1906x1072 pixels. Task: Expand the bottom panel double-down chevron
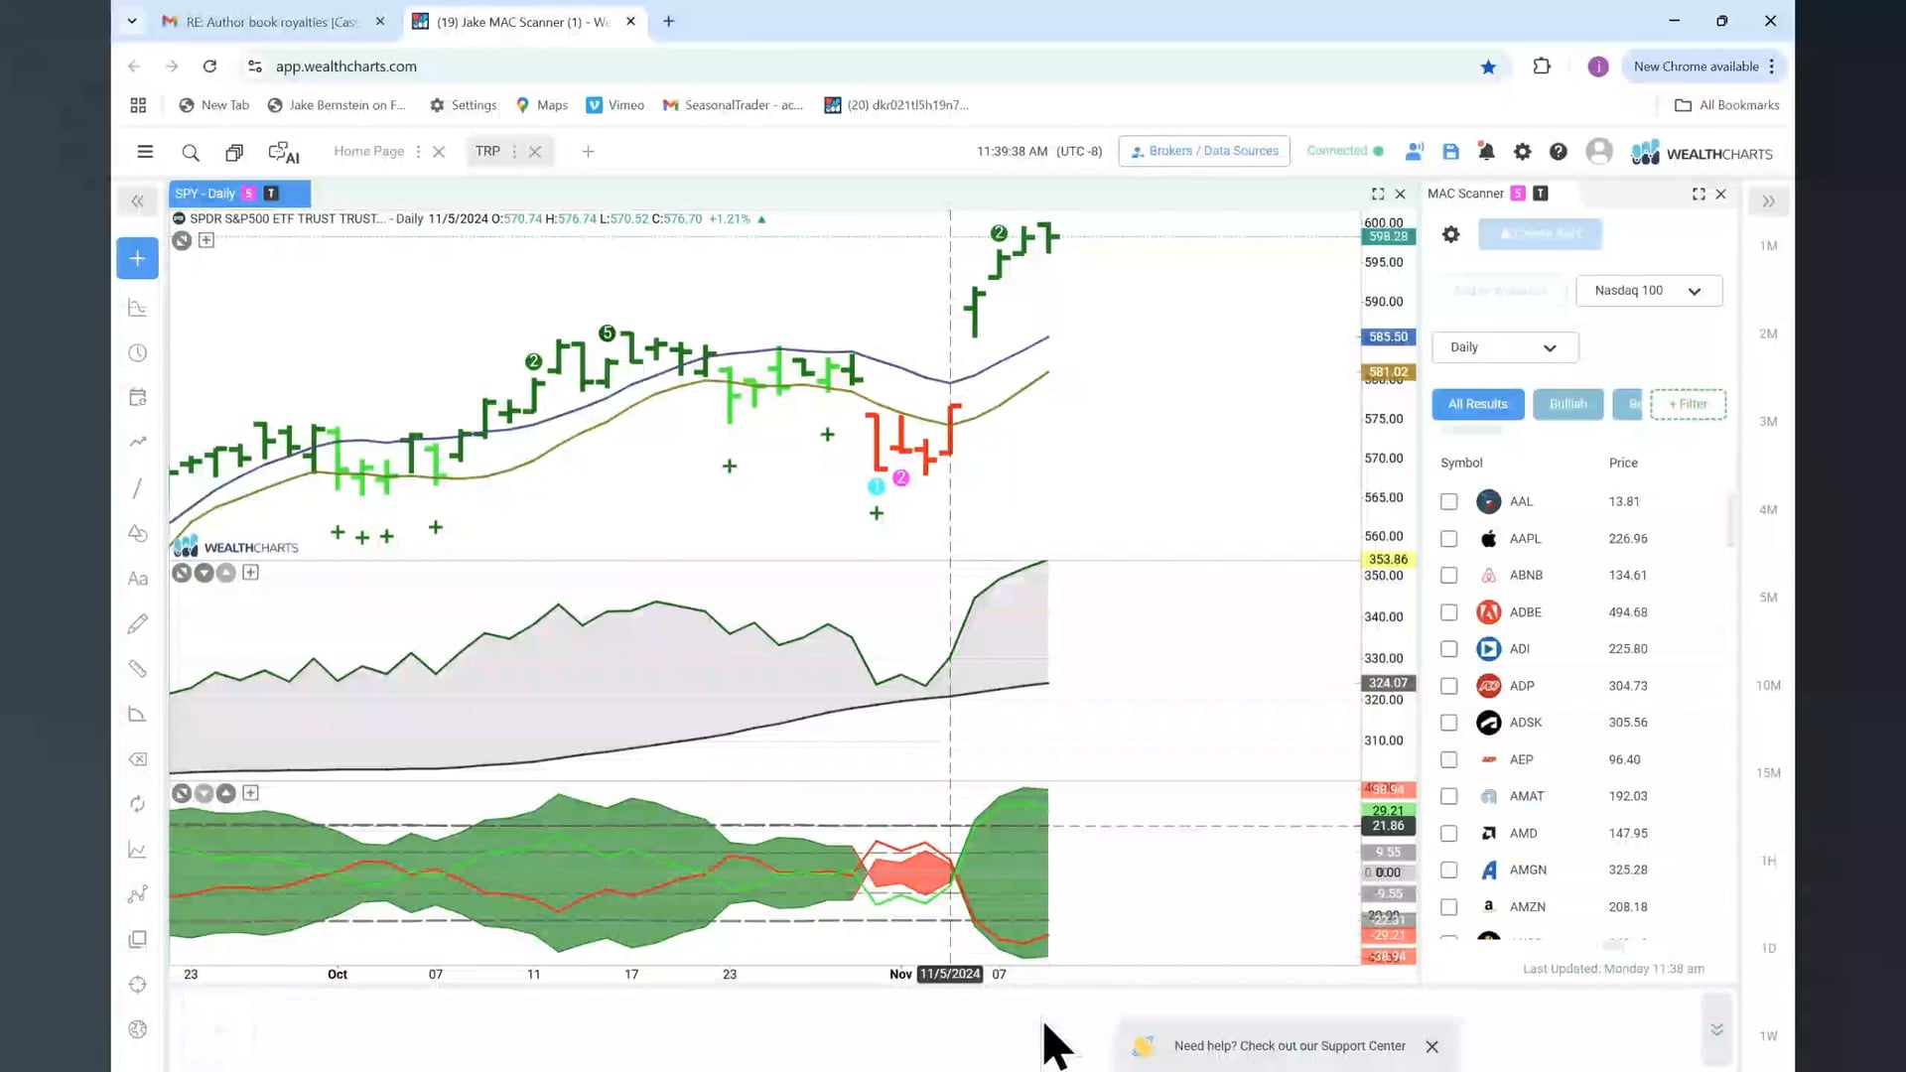pyautogui.click(x=1716, y=1029)
